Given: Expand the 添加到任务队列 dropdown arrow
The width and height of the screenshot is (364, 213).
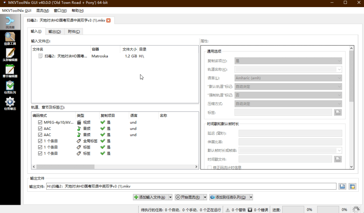Looking at the screenshot, I should click(x=251, y=197).
